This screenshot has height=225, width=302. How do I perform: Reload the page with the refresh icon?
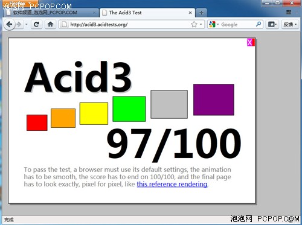pos(36,25)
